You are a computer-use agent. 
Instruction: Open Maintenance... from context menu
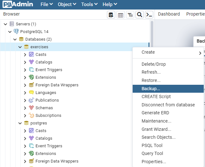168,121
